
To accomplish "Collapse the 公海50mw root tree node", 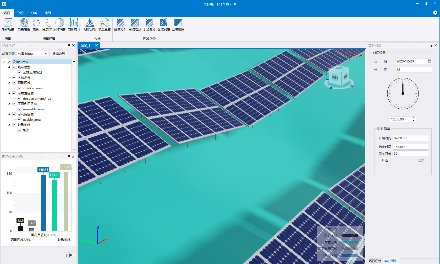I will [4, 62].
